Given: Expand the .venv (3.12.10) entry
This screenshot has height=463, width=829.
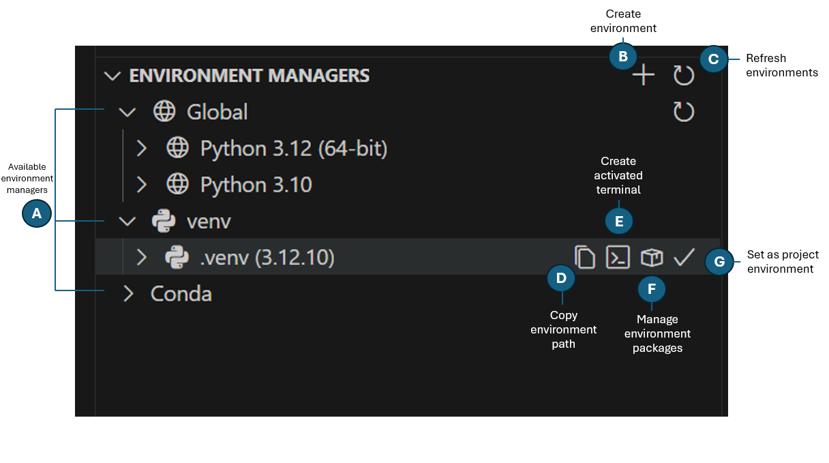Looking at the screenshot, I should pos(142,258).
